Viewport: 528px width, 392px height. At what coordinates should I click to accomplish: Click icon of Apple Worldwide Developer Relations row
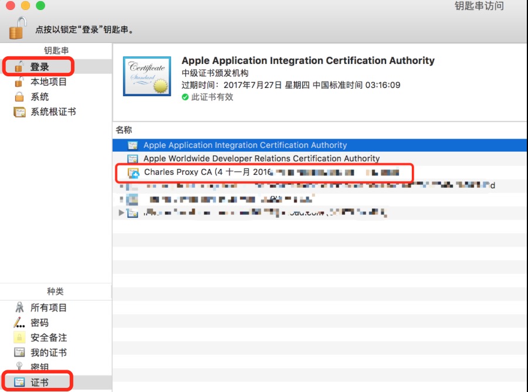(x=133, y=158)
